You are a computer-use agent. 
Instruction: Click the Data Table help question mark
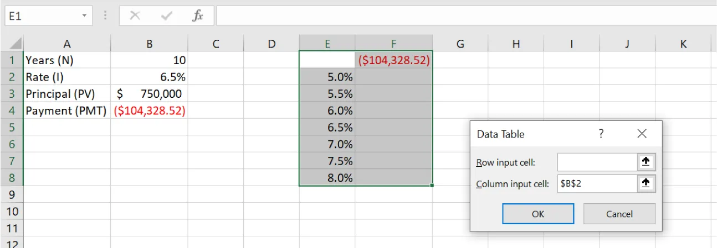coord(601,134)
